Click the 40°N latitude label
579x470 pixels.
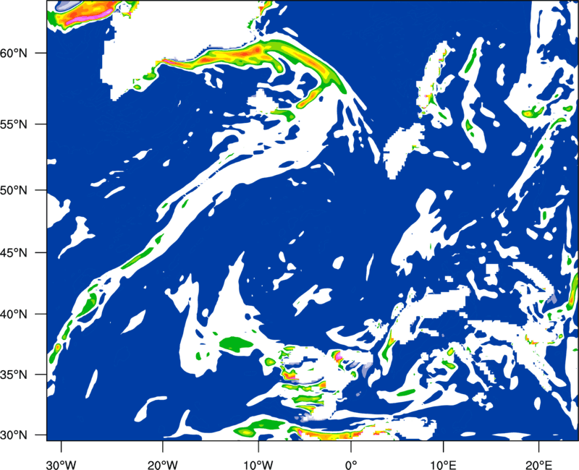14,315
